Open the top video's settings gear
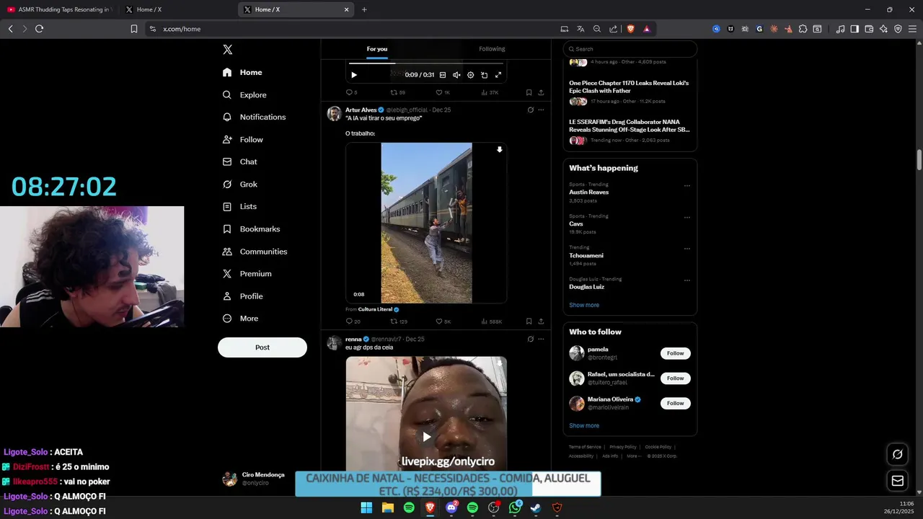The image size is (923, 519). (470, 75)
